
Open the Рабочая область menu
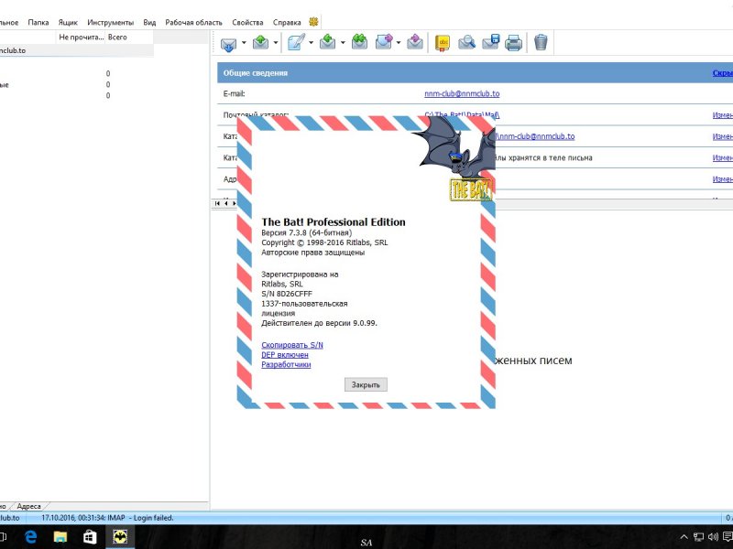pos(193,22)
